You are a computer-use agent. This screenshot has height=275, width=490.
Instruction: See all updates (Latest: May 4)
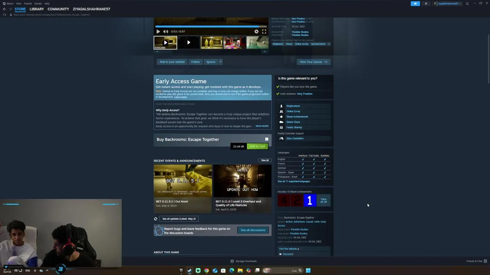tap(179, 219)
